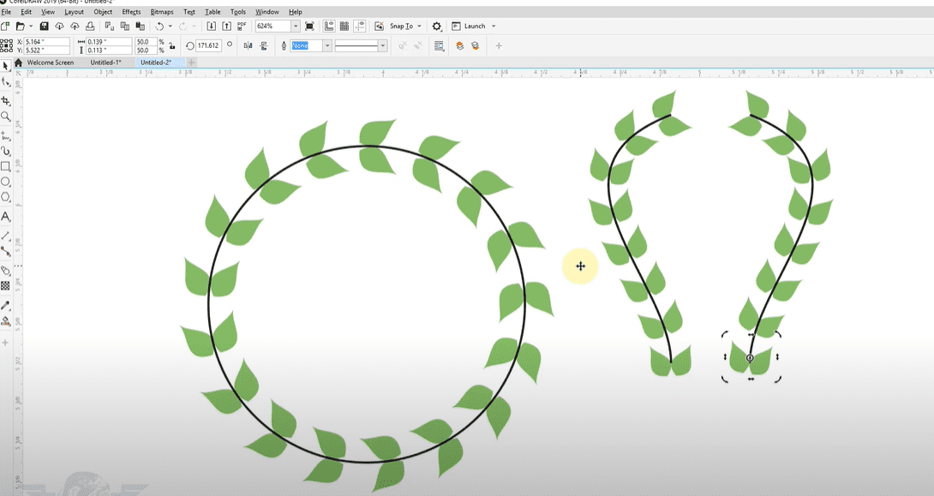934x496 pixels.
Task: Open the Effects menu
Action: pos(131,12)
